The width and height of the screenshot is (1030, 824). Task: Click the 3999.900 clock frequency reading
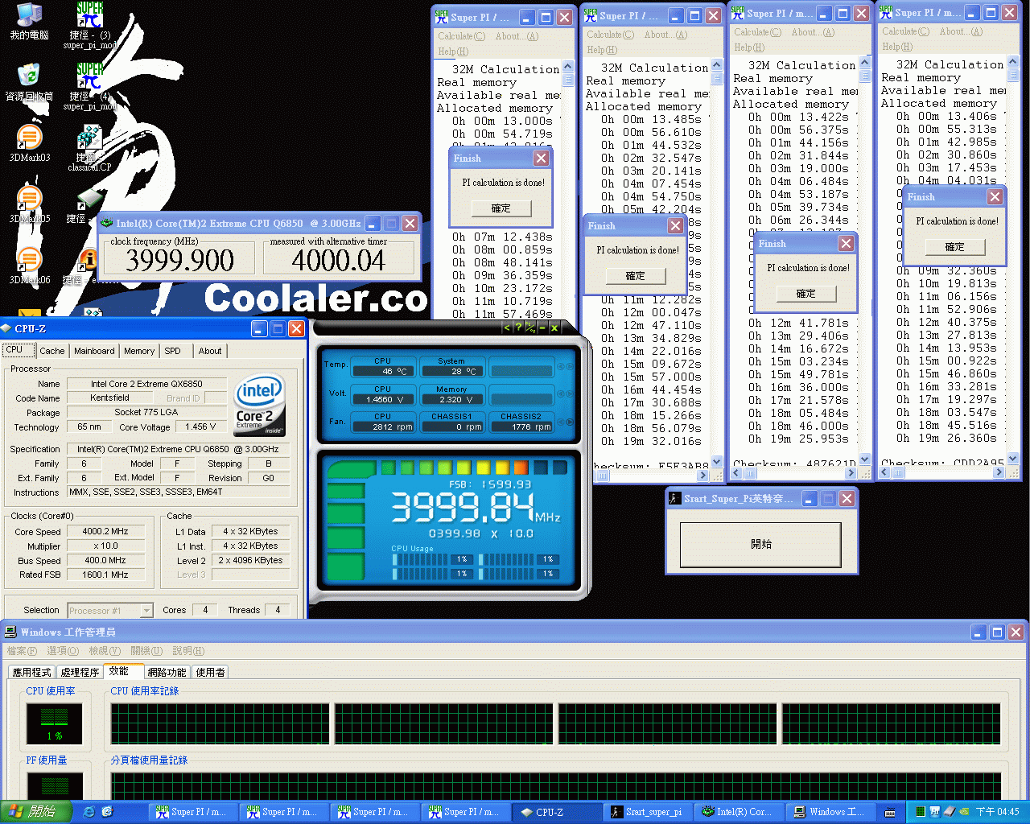click(x=179, y=260)
